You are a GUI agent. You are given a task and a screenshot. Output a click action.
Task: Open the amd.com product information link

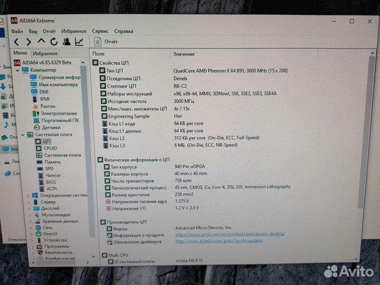coord(230,234)
